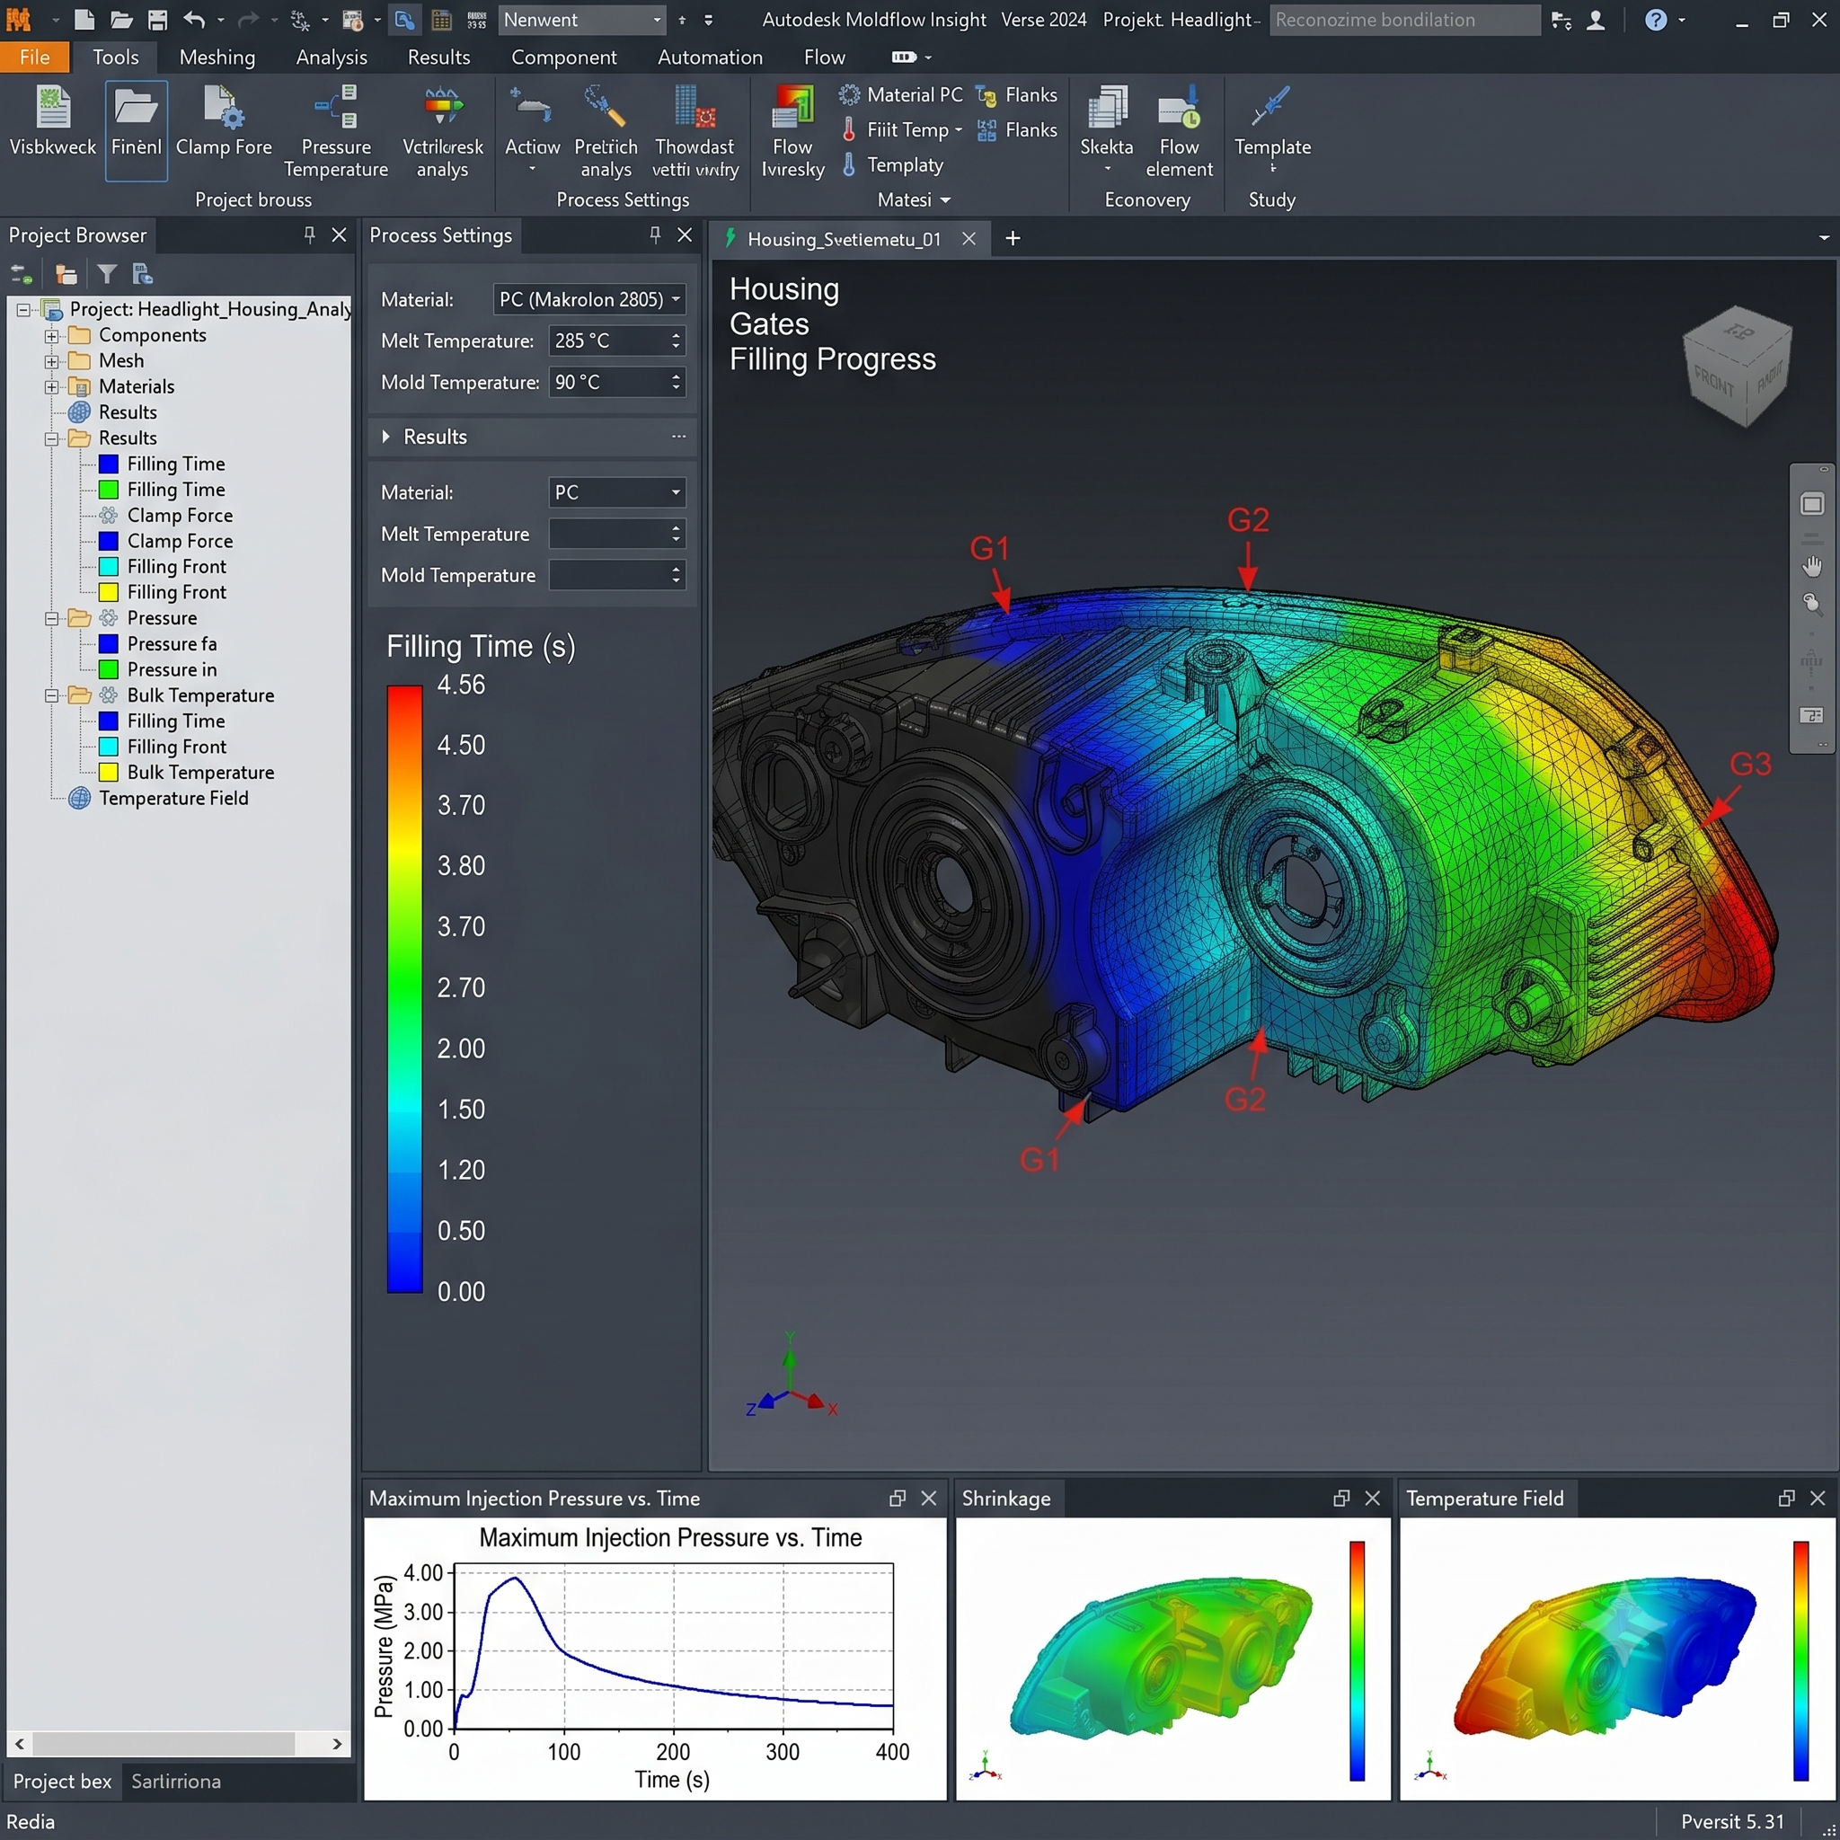
Task: Open the Fiiit Temp dropdown
Action: point(958,129)
